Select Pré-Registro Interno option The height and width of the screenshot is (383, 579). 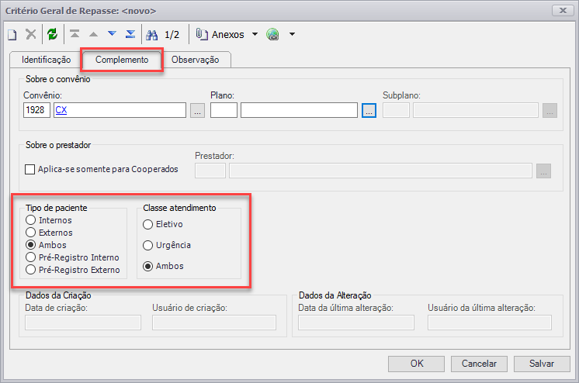click(x=30, y=257)
